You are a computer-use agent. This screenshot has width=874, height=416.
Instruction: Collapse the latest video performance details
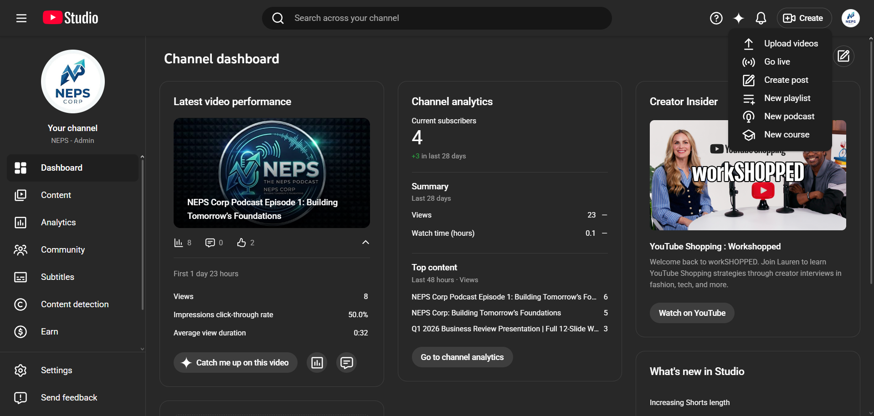pos(365,243)
